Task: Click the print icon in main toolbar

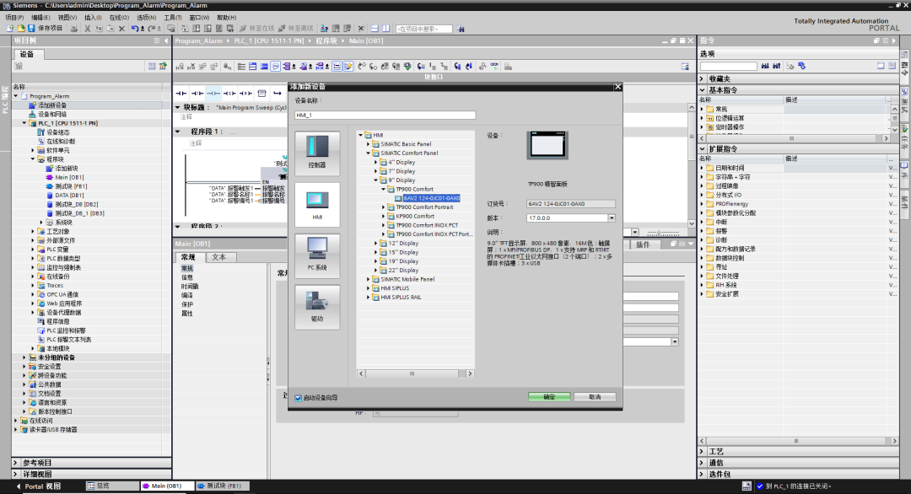Action: click(73, 29)
